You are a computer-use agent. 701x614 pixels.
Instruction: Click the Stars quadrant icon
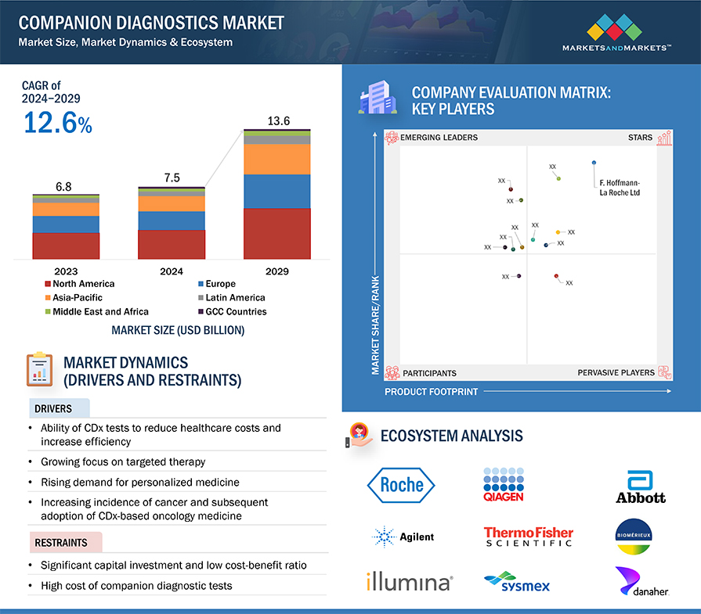tap(665, 138)
